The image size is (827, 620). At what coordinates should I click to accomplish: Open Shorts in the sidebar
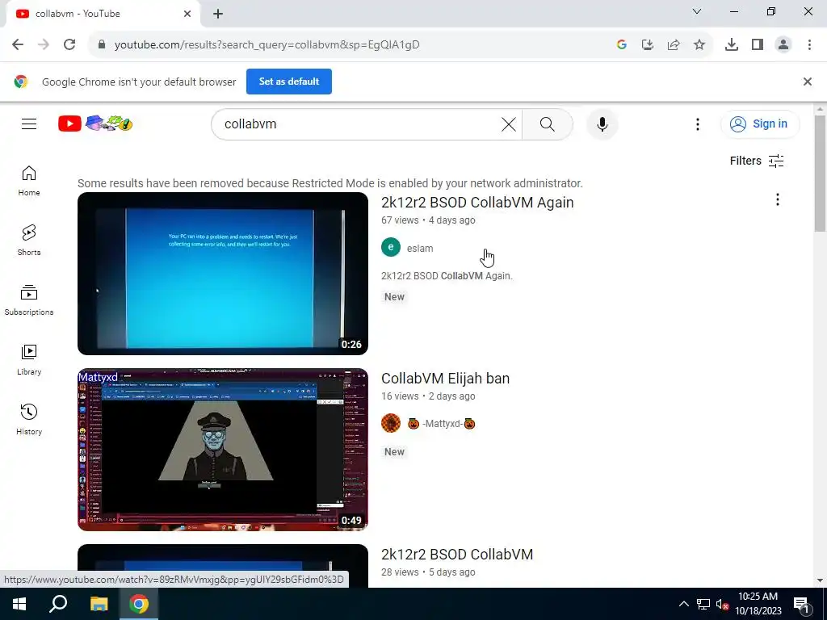pyautogui.click(x=29, y=241)
